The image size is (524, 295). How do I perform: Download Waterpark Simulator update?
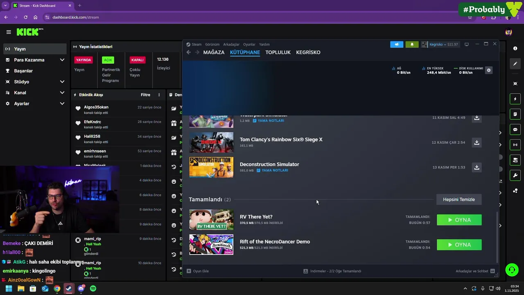(x=477, y=118)
